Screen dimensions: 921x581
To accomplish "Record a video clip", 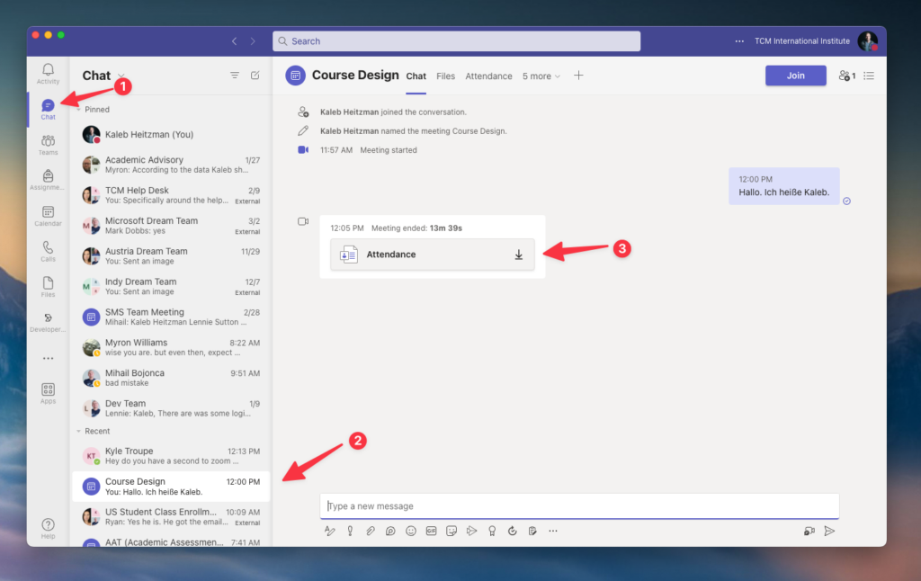I will coord(809,531).
